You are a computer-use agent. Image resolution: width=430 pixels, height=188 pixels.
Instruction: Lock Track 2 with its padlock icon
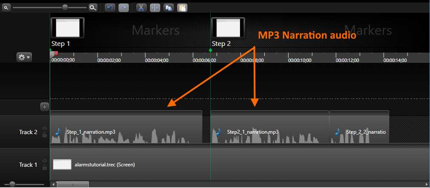pyautogui.click(x=45, y=135)
